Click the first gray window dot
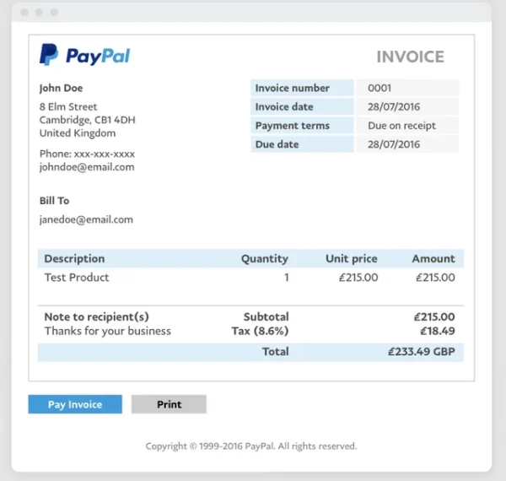 [x=24, y=13]
